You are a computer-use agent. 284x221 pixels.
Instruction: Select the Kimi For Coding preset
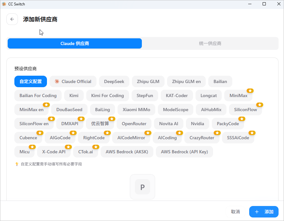pyautogui.click(x=107, y=95)
